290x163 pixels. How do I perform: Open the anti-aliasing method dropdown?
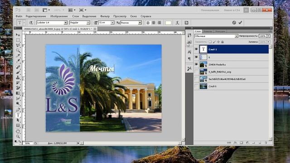click(x=140, y=23)
